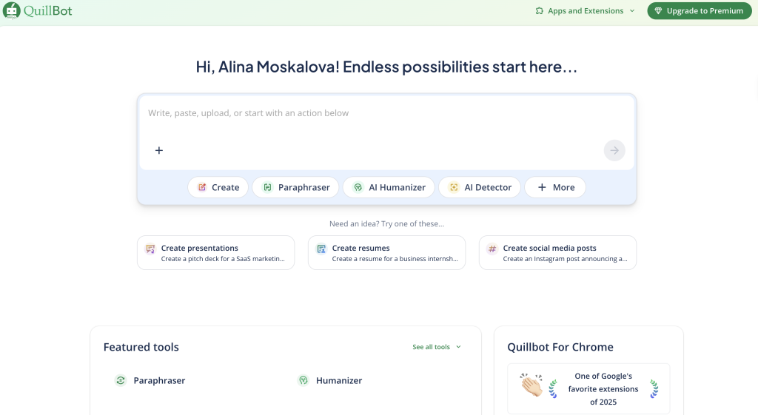Click the 'Create a resume for a business internsh...' text
The image size is (758, 415).
coord(395,259)
